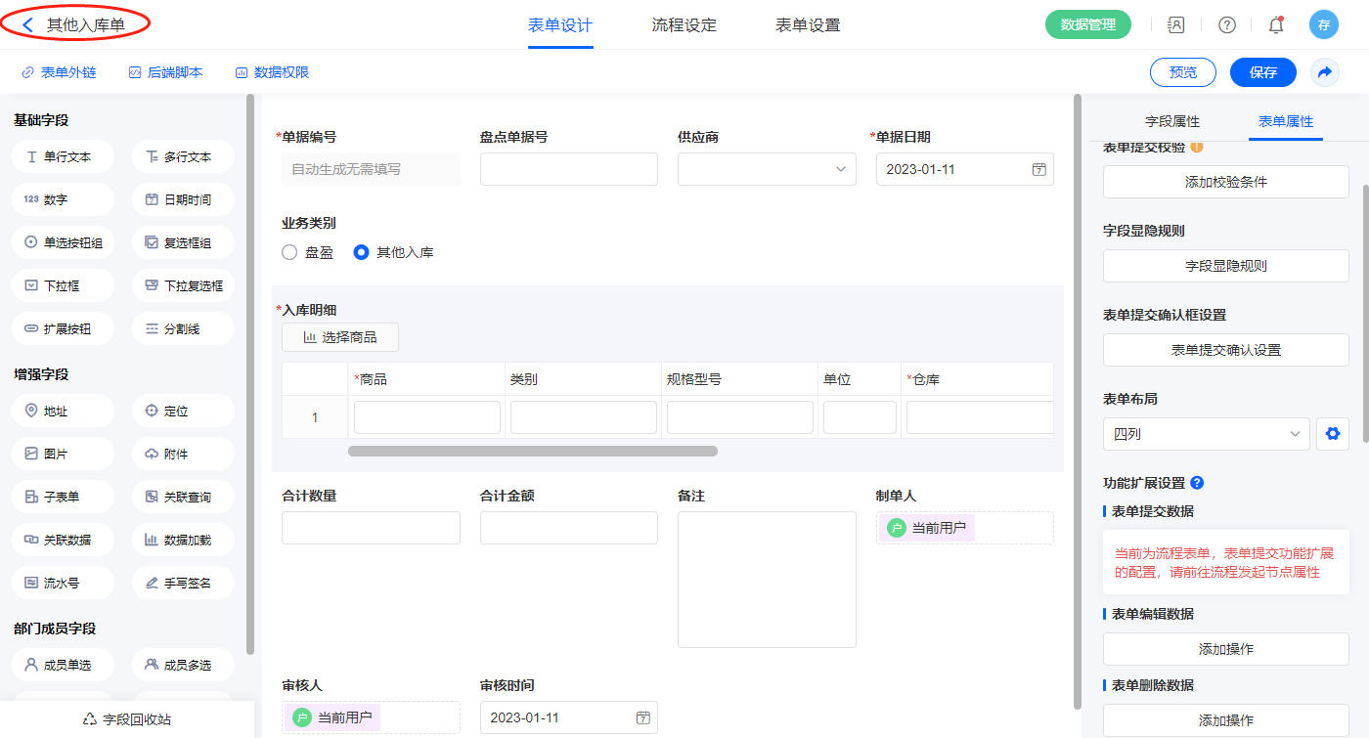This screenshot has width=1369, height=738.
Task: Open the 表单布局 gear settings icon
Action: [x=1332, y=434]
